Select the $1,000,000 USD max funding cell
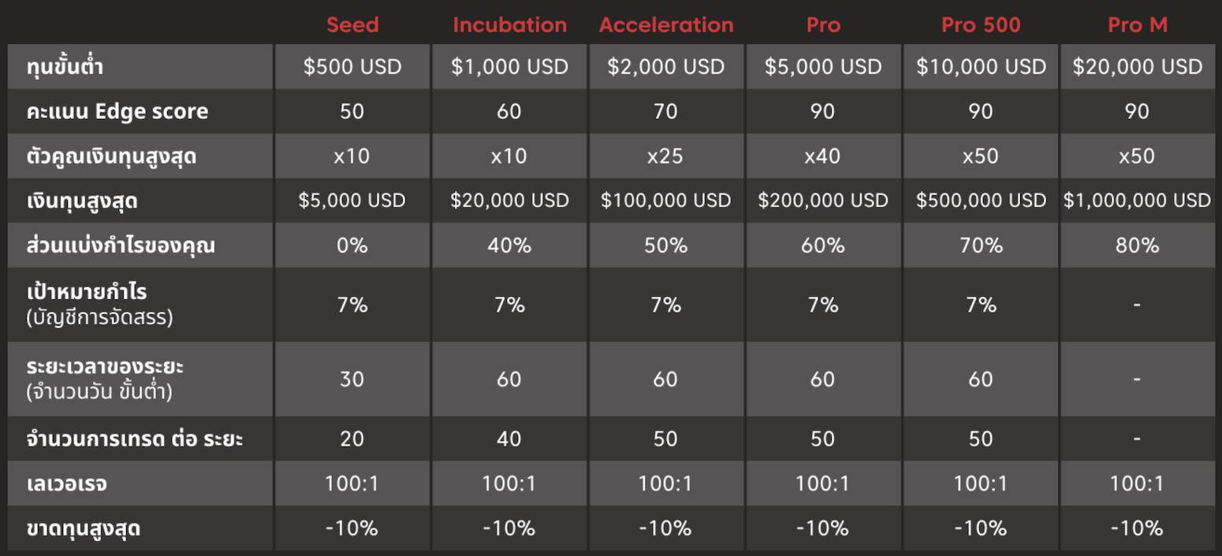This screenshot has width=1222, height=556. point(1137,201)
